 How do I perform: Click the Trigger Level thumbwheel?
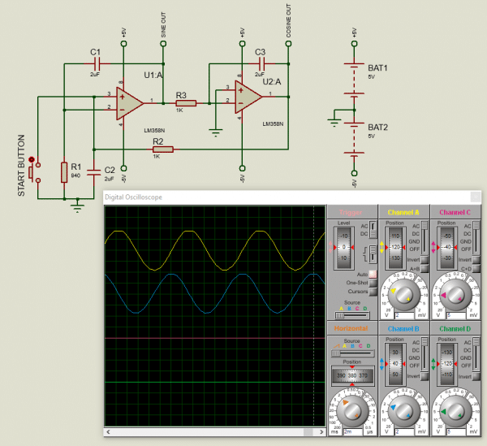(344, 248)
